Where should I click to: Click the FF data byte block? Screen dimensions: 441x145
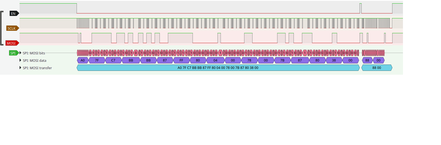click(181, 60)
